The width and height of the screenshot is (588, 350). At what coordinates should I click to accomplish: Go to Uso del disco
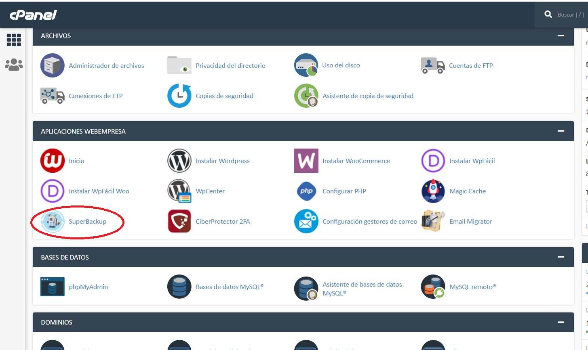(341, 65)
